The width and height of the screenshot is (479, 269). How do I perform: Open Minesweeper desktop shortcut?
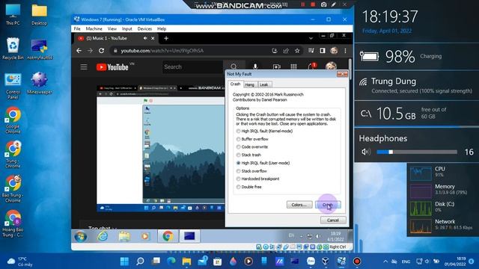coord(40,83)
